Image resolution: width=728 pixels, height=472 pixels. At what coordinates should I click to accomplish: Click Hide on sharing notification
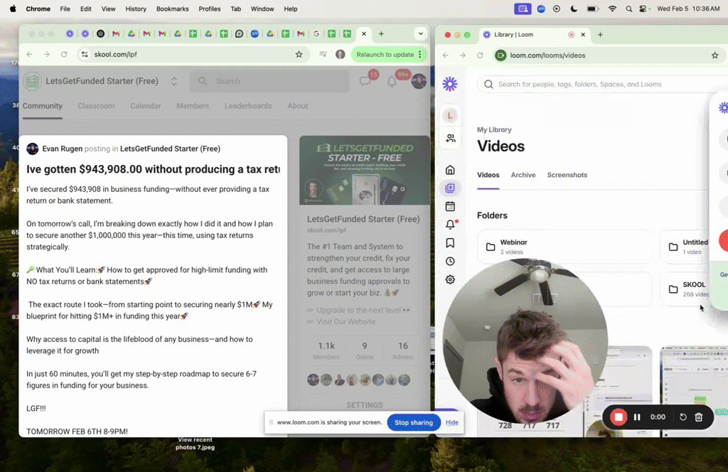[451, 422]
